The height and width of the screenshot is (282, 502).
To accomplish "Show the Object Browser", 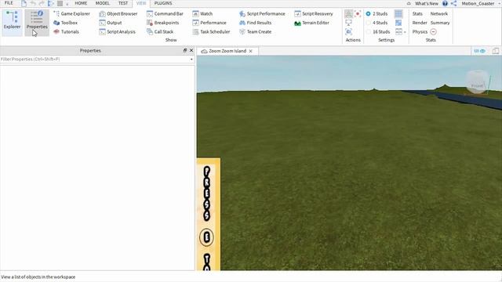I will coord(118,14).
